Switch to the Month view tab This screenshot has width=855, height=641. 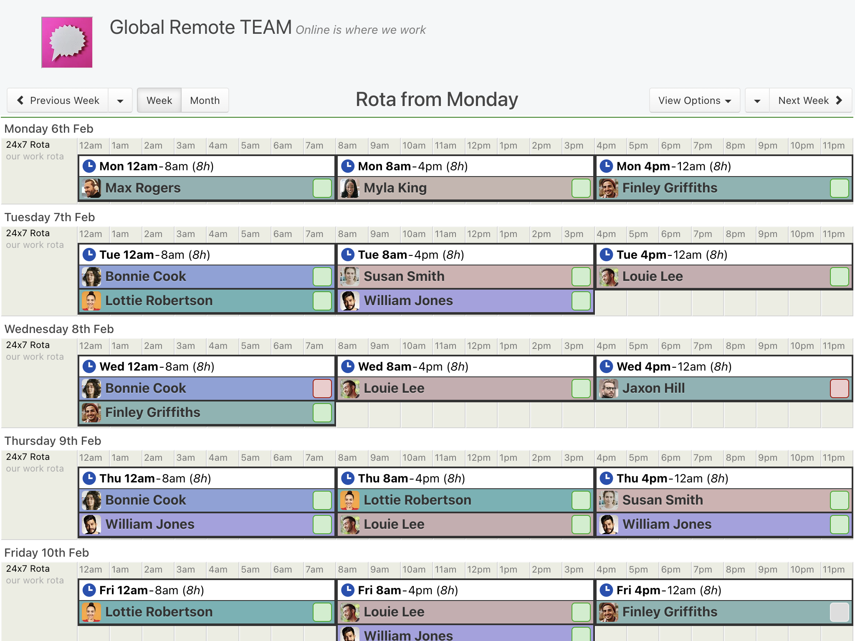point(205,101)
